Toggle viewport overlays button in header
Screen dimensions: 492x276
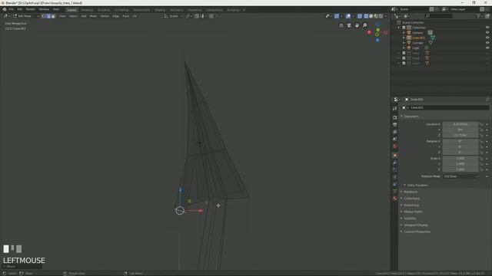click(348, 16)
